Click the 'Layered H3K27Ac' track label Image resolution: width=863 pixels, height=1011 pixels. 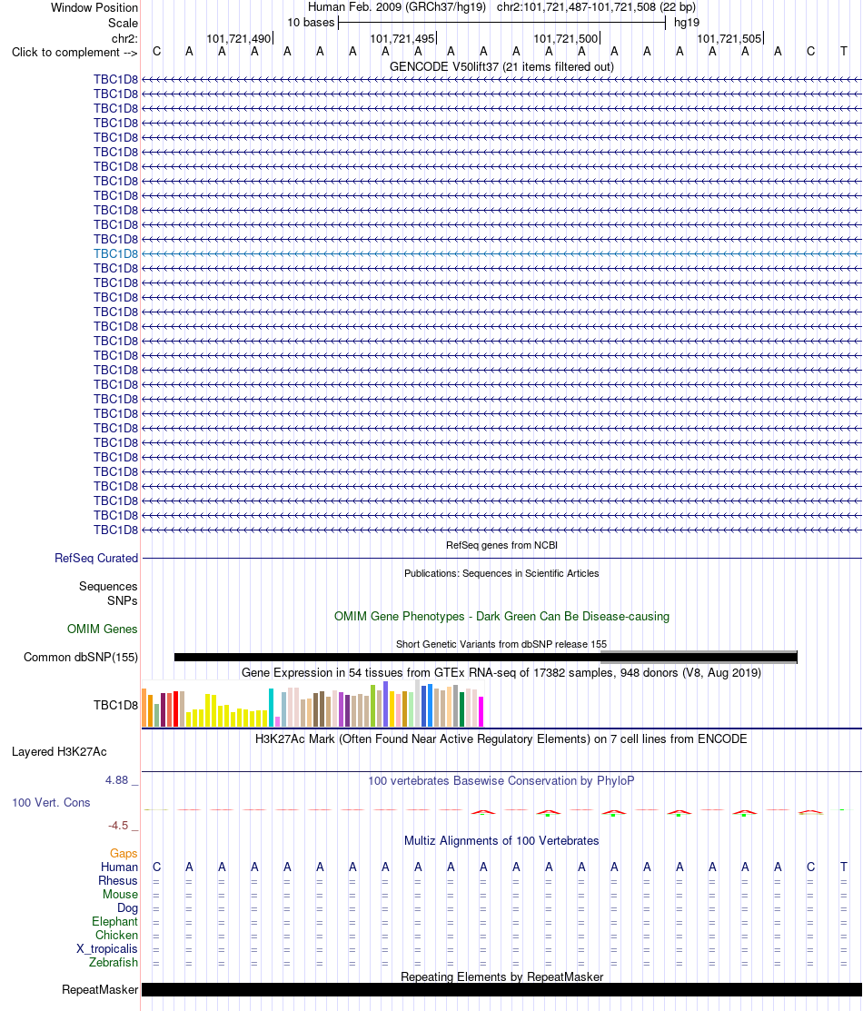tap(59, 752)
